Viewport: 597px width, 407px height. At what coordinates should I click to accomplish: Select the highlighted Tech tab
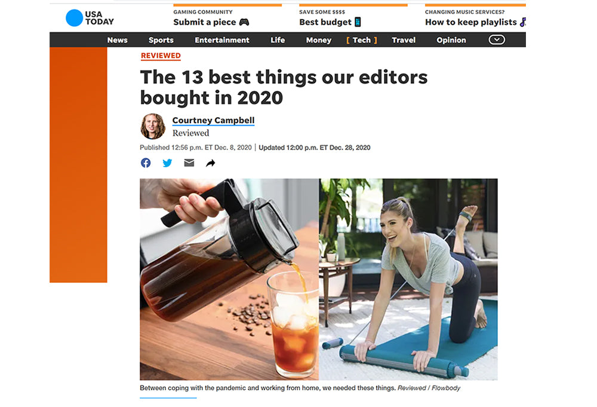click(x=361, y=40)
